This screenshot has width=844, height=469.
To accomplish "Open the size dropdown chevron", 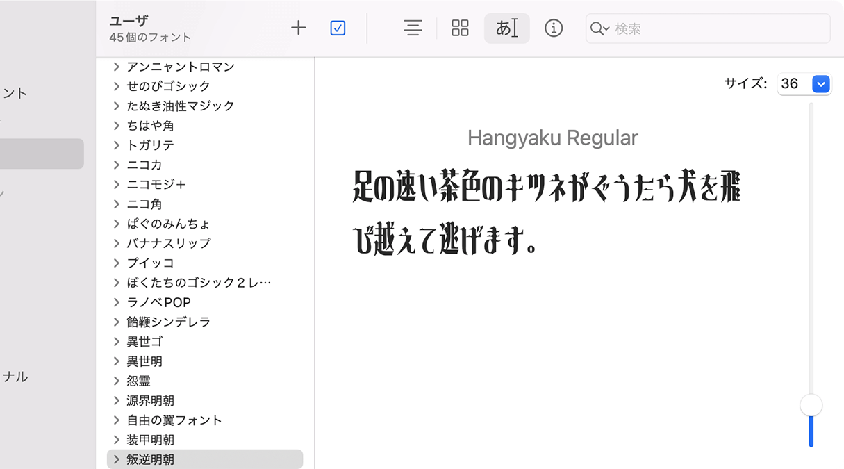I will 821,83.
